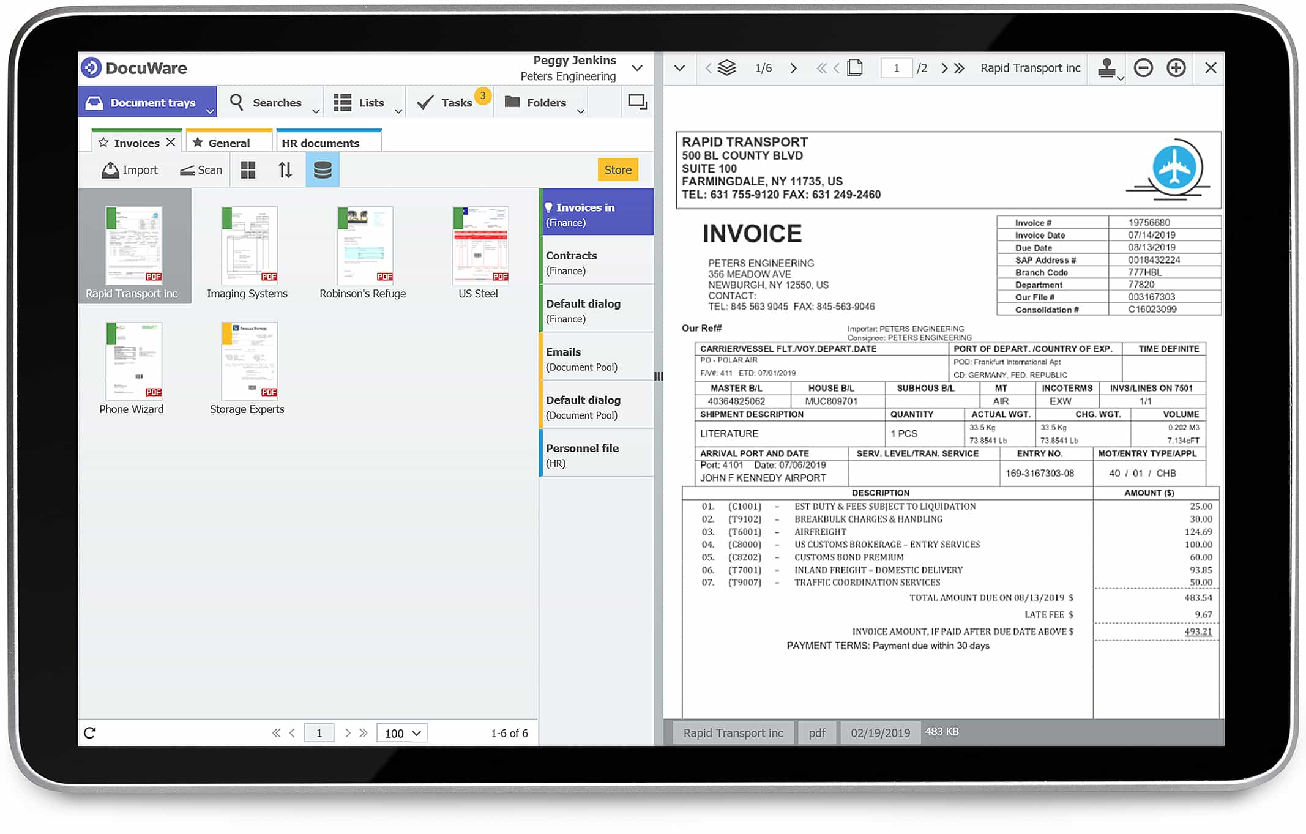Zoom in on the invoice with plus icon
Screen dimensions: 1306x834
coord(1176,68)
